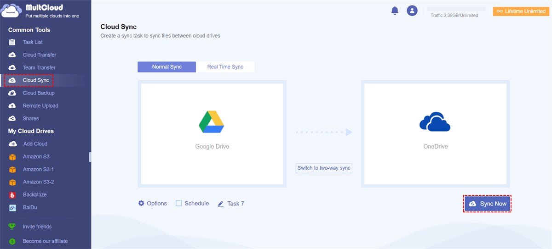Select the Normal Sync tab

[x=167, y=67]
